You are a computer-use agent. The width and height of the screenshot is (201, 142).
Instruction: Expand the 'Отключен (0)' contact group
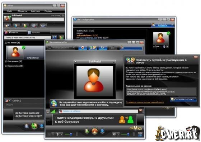point(6,61)
